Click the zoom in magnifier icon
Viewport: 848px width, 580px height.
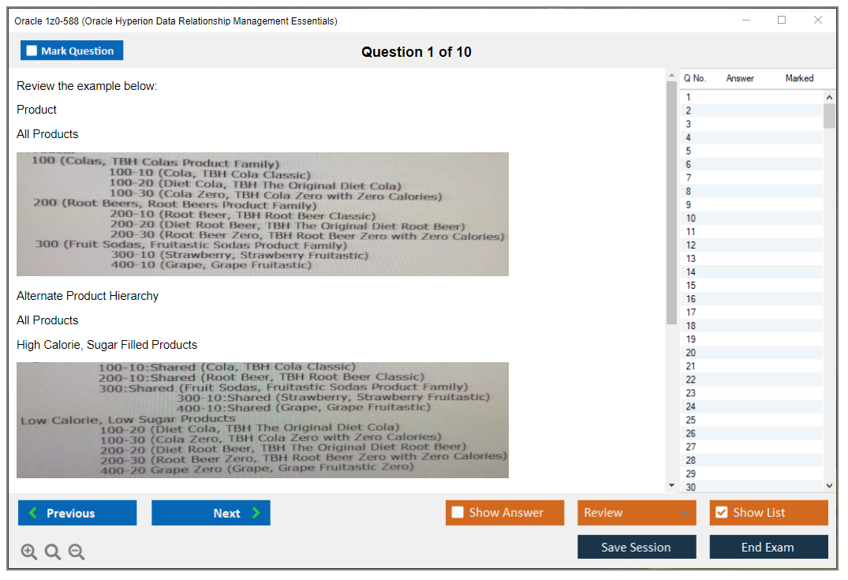[x=29, y=552]
